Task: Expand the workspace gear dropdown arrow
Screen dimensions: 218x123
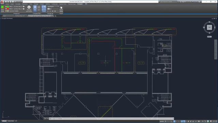Action: point(201,121)
